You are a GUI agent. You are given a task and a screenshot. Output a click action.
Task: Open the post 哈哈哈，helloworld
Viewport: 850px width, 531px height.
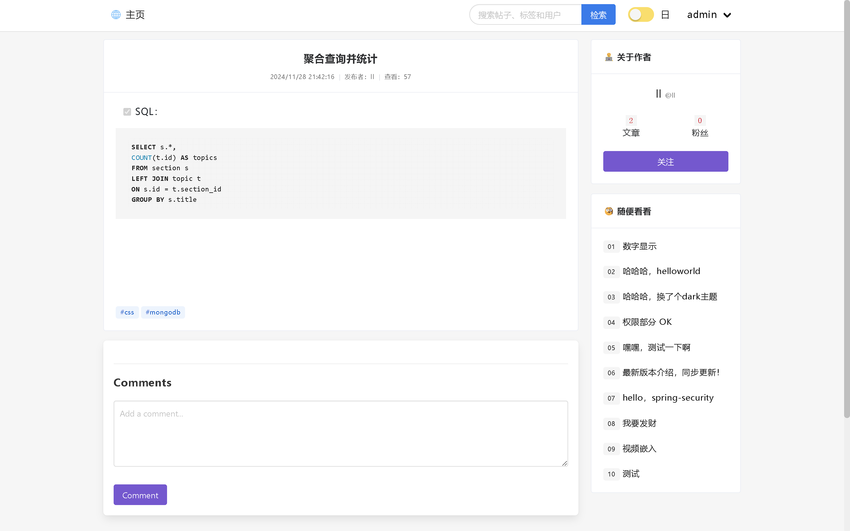tap(661, 271)
